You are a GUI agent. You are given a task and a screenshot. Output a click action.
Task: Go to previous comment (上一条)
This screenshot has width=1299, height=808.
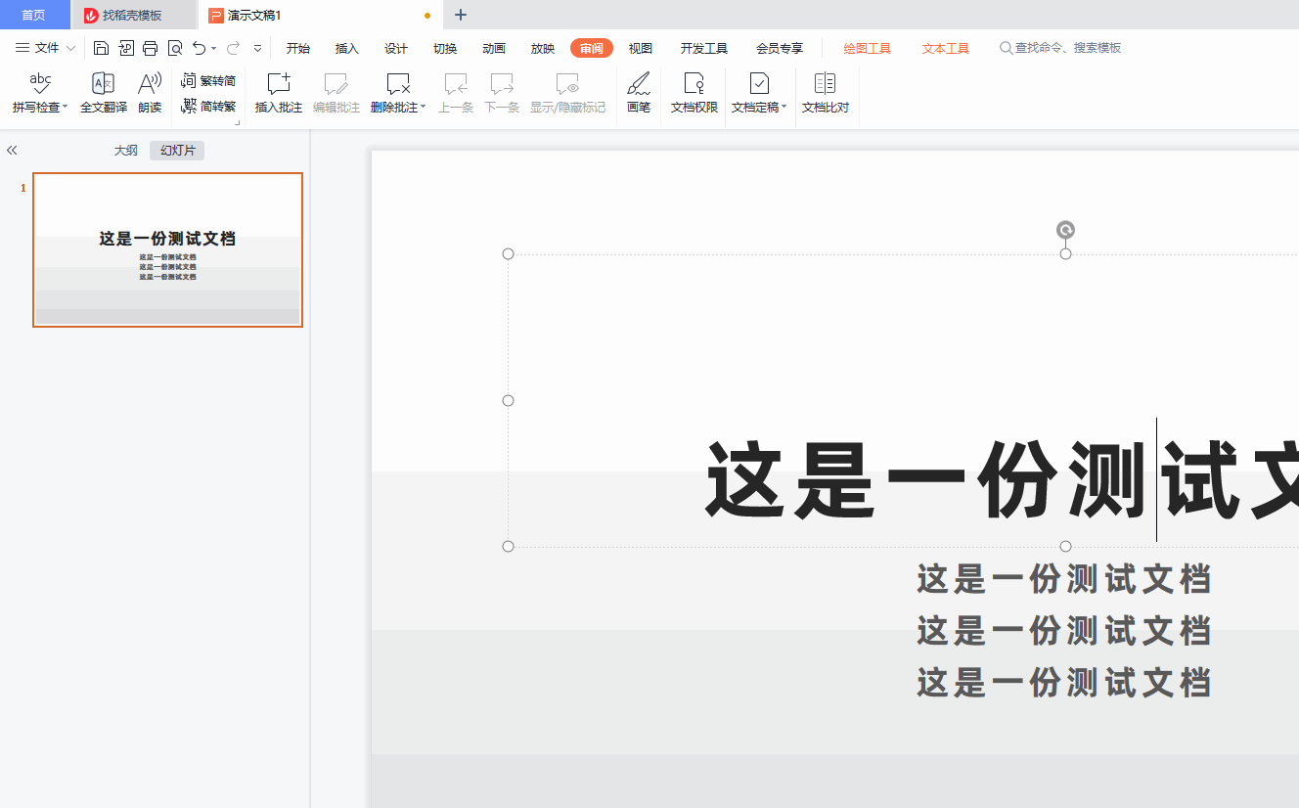[456, 94]
